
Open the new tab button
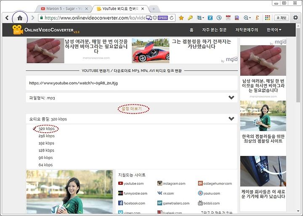click(154, 9)
